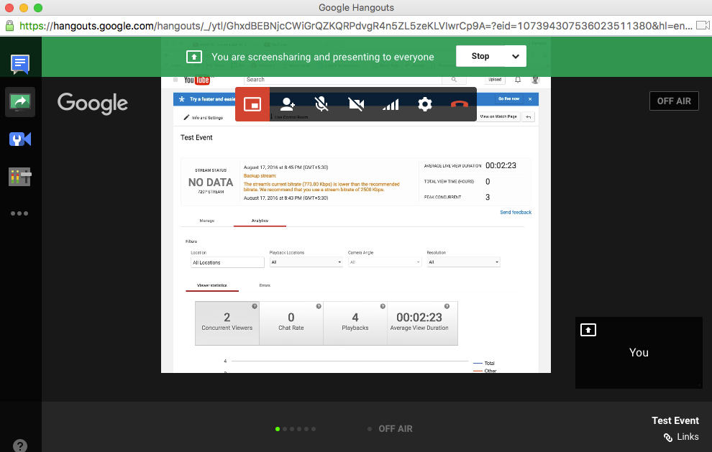Hang up with red phone icon

[460, 105]
